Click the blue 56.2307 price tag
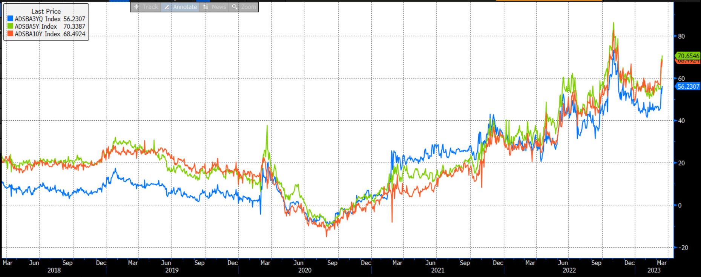This screenshot has height=277, width=701. coord(688,86)
